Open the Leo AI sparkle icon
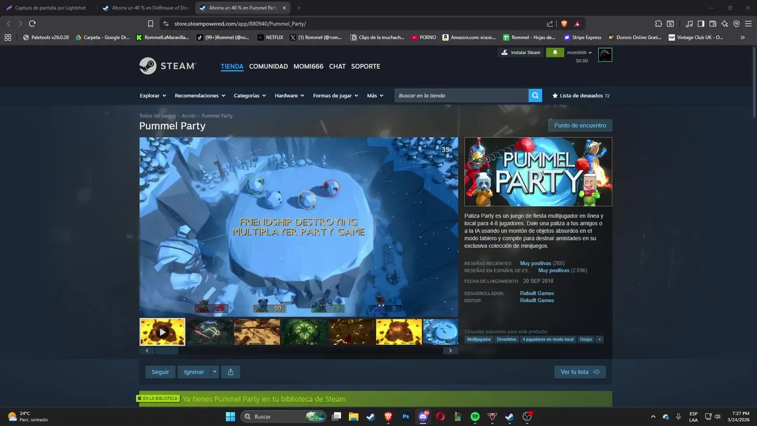The height and width of the screenshot is (426, 757). [724, 24]
